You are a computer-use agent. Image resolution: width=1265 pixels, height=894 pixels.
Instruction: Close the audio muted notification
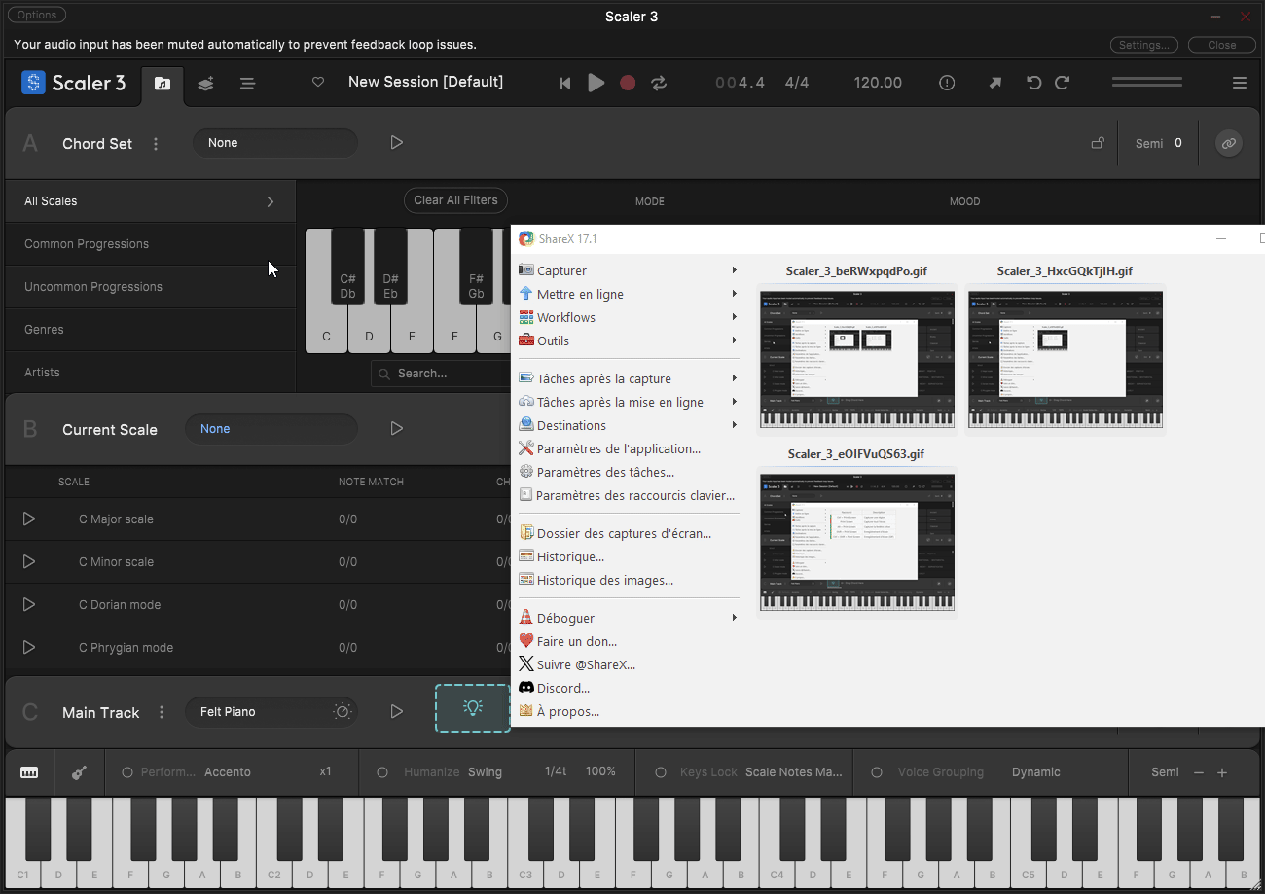point(1222,45)
